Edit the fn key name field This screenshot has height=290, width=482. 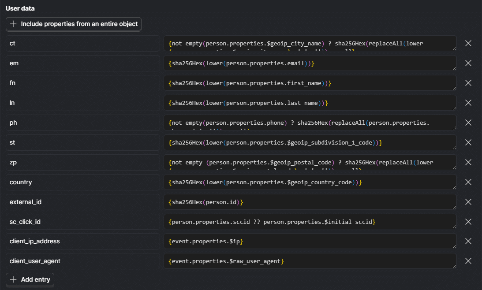pos(83,83)
